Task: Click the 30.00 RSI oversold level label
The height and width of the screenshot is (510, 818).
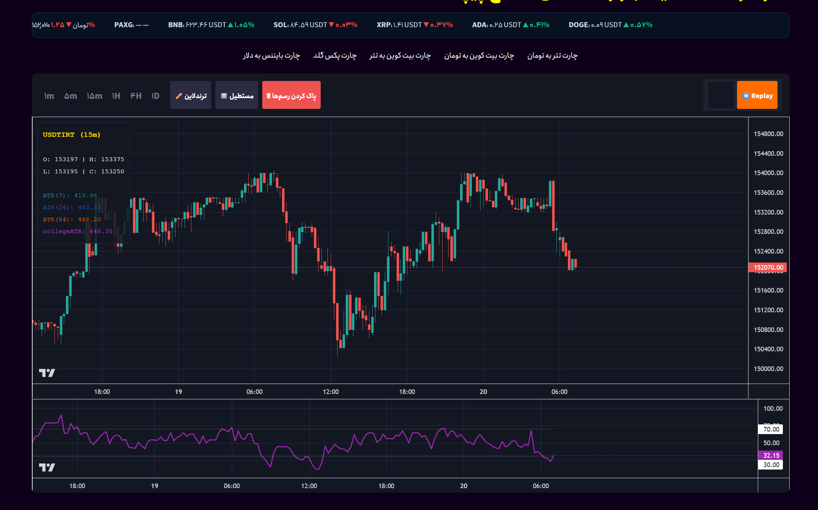Action: point(771,465)
